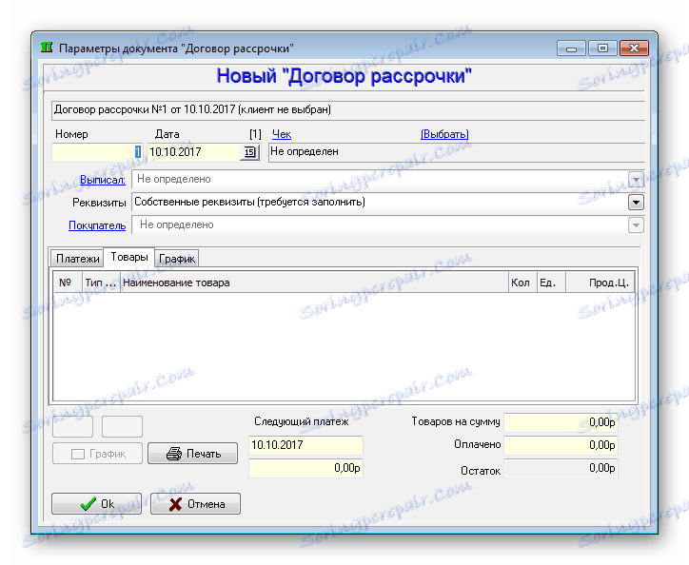The height and width of the screenshot is (565, 689).
Task: Maximize the document parameters window
Action: click(x=602, y=48)
